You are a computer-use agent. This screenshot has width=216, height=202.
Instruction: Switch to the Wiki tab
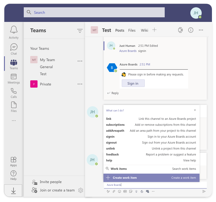pyautogui.click(x=144, y=30)
